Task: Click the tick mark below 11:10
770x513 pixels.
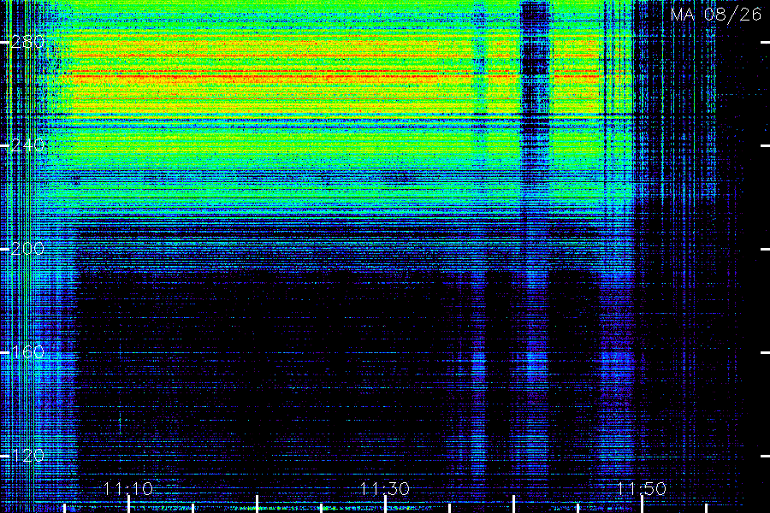Action: [128, 504]
